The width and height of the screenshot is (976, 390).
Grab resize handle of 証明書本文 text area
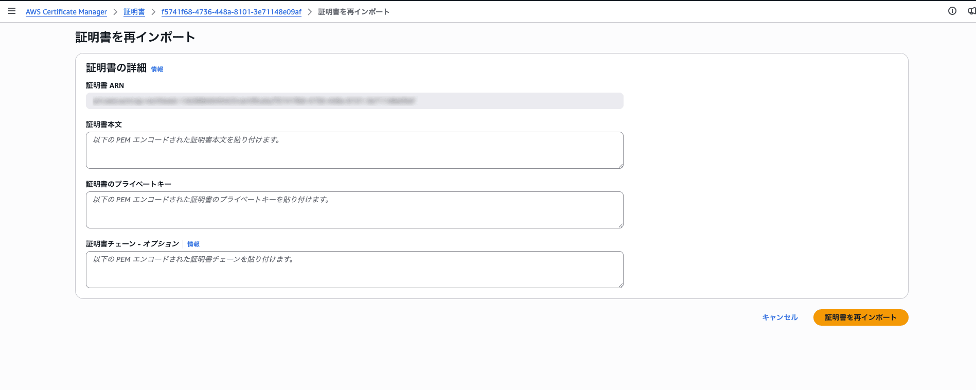pos(620,166)
